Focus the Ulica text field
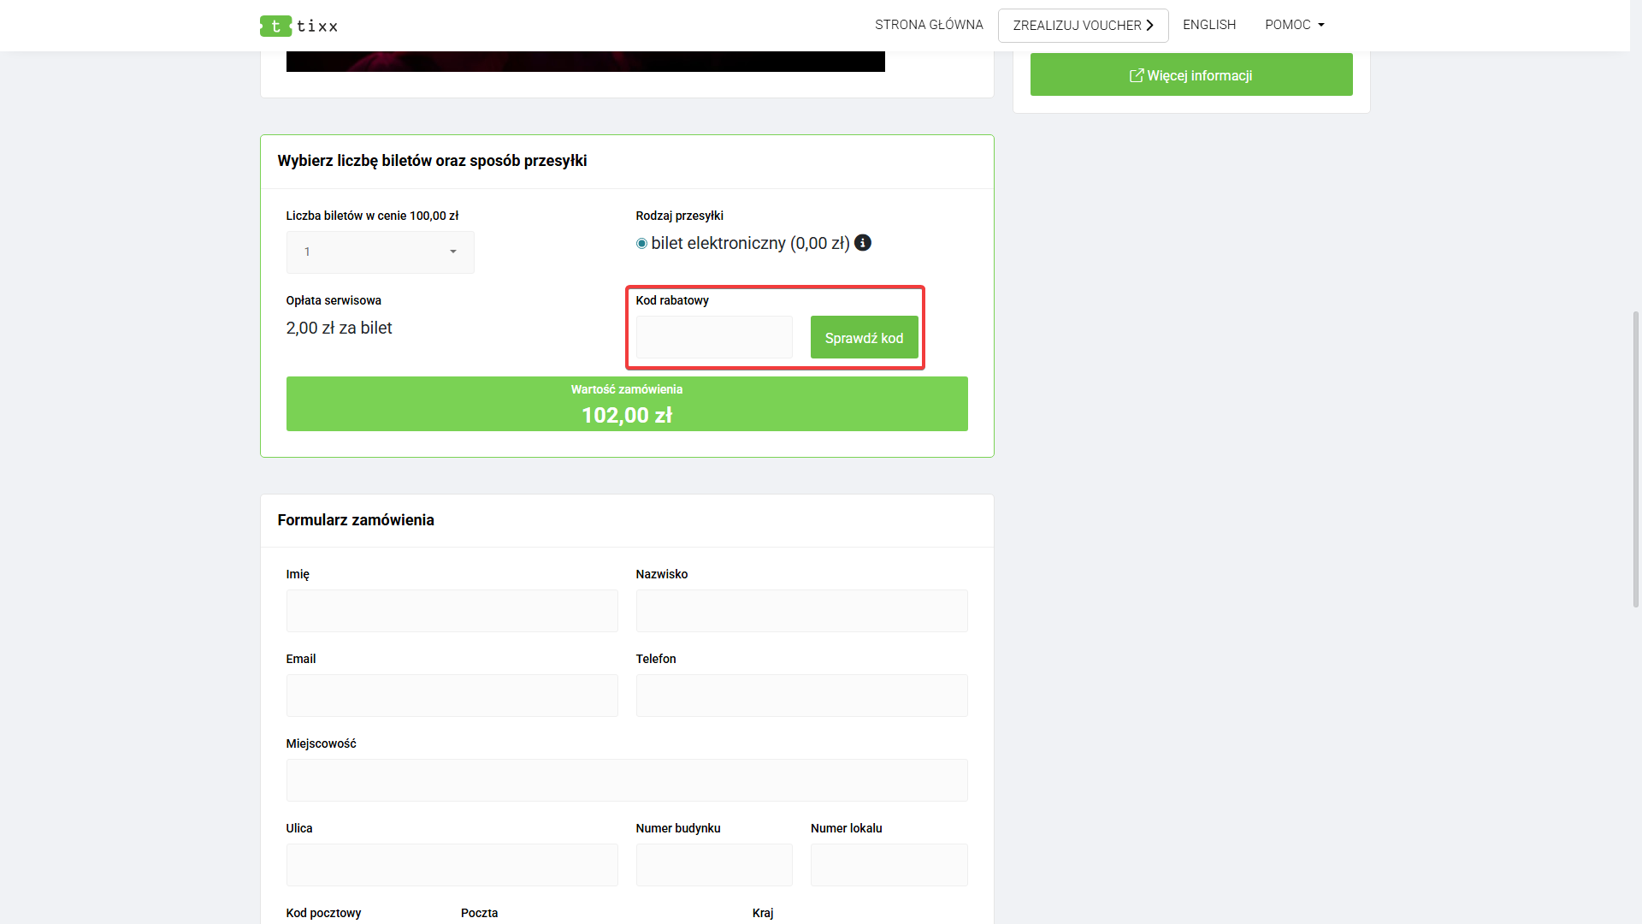Image resolution: width=1642 pixels, height=924 pixels. point(452,865)
